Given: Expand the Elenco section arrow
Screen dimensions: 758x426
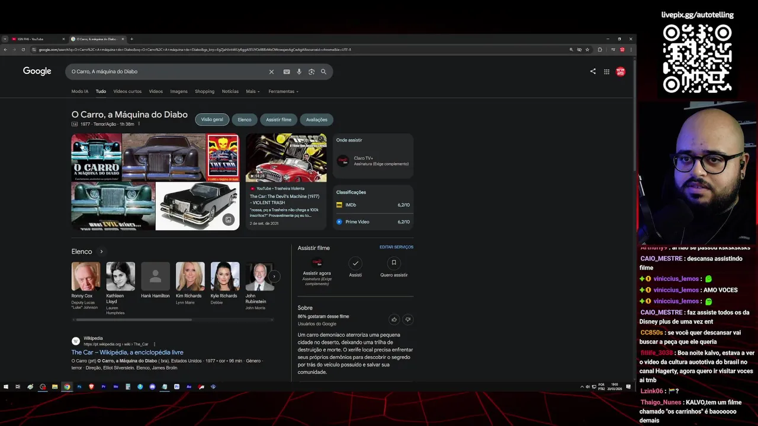Looking at the screenshot, I should 101,251.
